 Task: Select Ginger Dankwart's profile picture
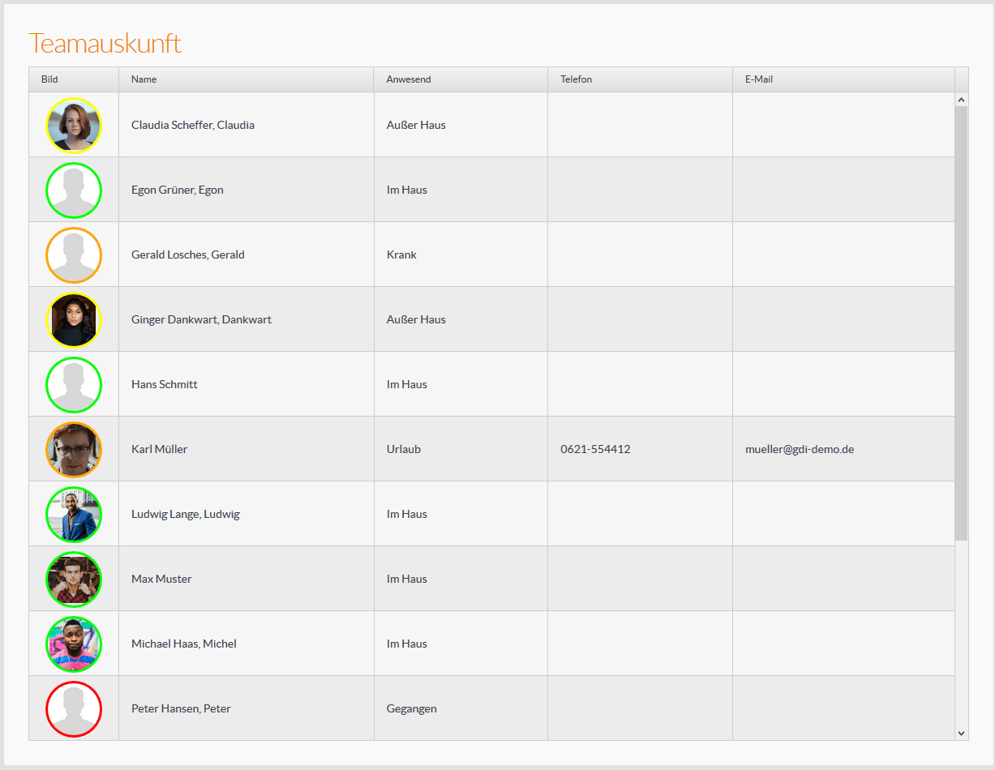74,319
